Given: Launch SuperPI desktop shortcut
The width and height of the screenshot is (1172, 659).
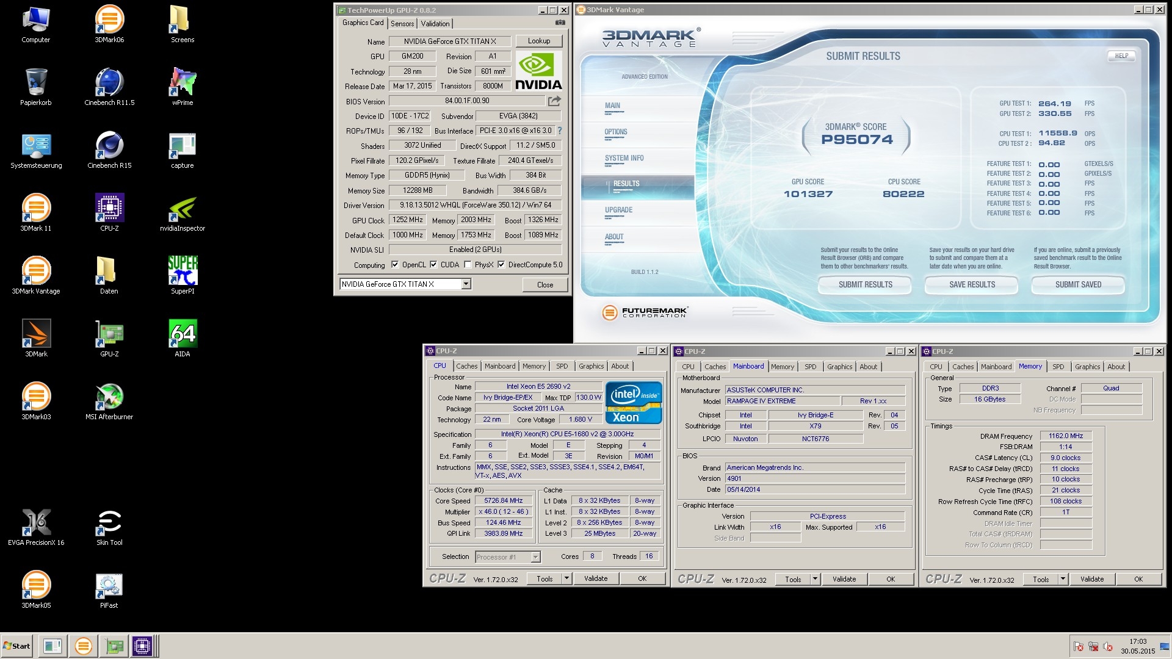Looking at the screenshot, I should point(183,276).
